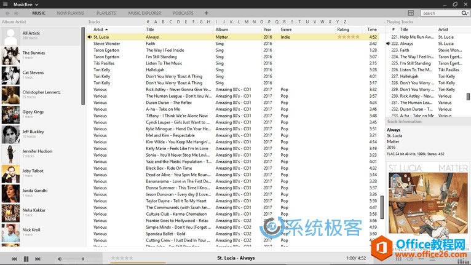Jump to the # symbol filter
Screen dimensions: 471x265
[x=148, y=22]
